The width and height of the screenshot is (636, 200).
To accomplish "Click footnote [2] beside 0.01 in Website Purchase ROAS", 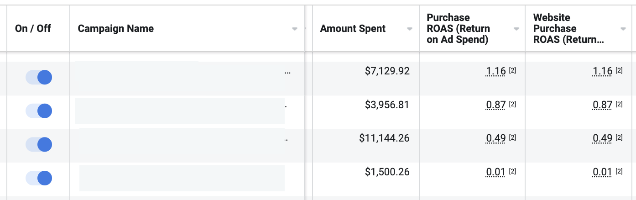I will (619, 172).
